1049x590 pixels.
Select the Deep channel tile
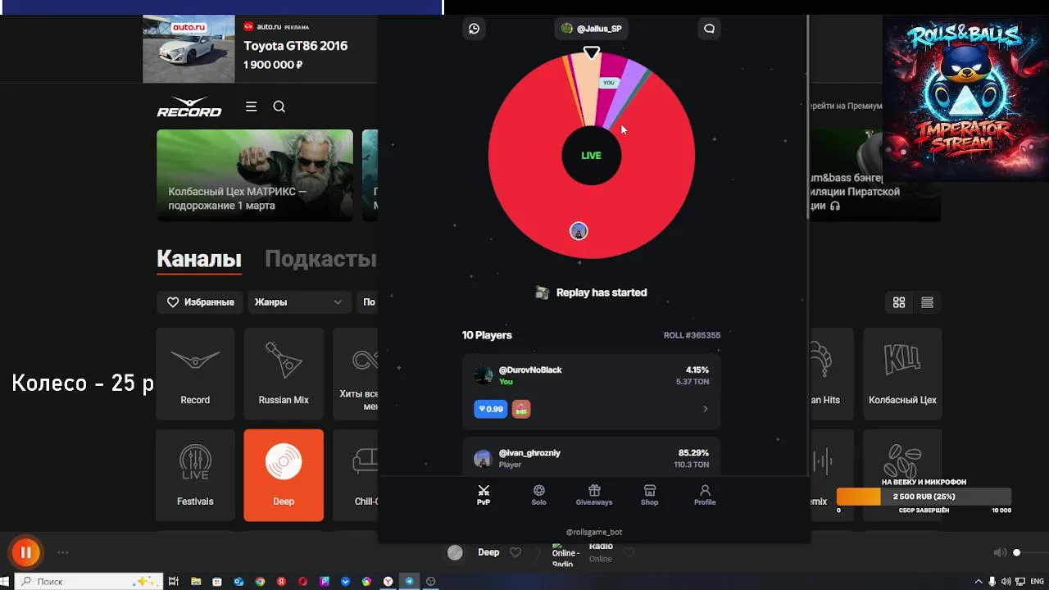click(284, 475)
